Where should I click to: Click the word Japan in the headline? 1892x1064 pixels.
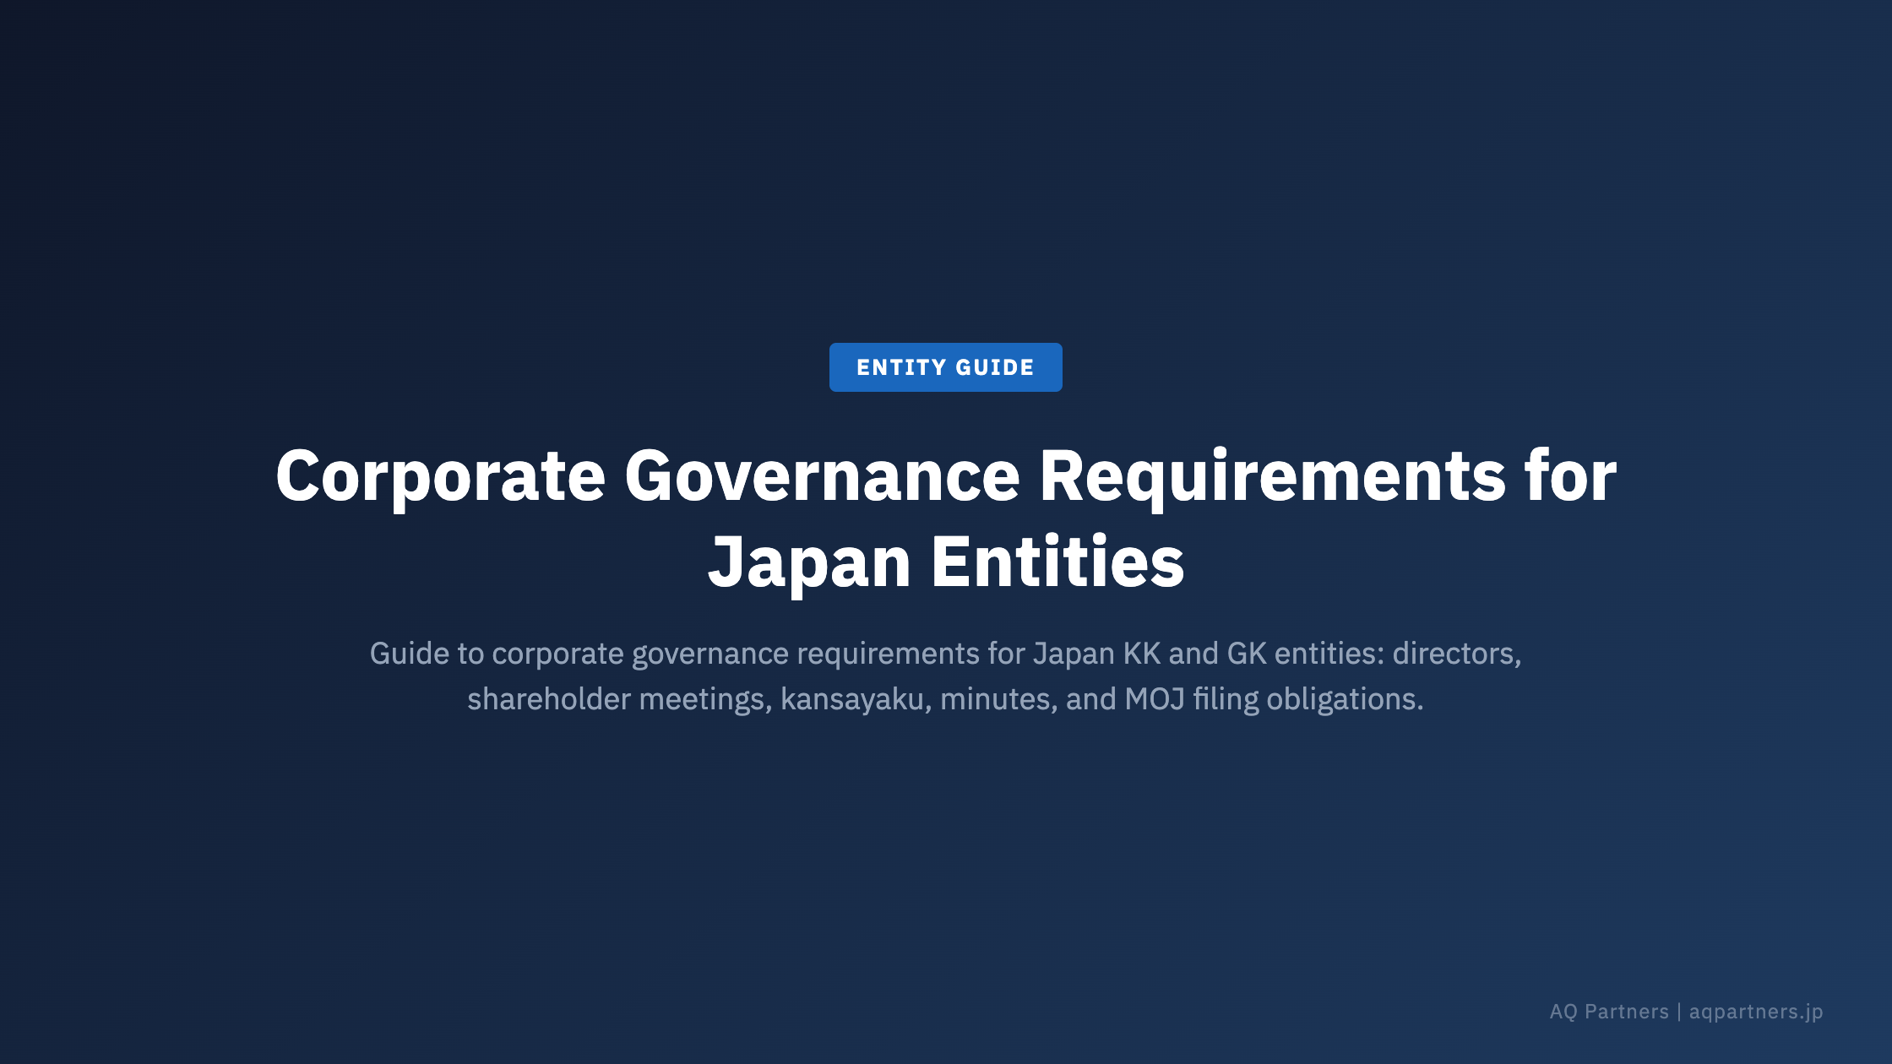tap(809, 563)
